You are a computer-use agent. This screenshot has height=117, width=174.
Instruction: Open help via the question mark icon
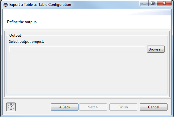tap(11, 107)
